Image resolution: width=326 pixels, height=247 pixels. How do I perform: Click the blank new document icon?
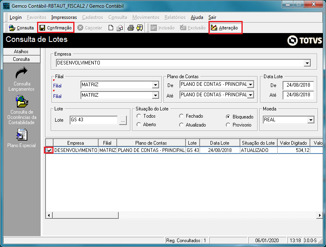[111, 28]
